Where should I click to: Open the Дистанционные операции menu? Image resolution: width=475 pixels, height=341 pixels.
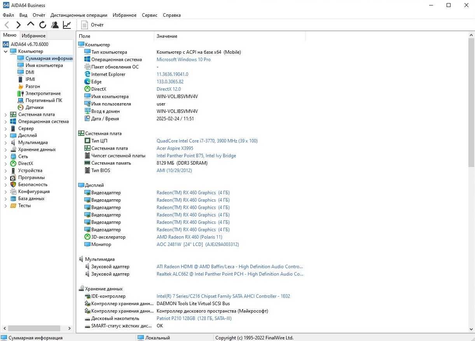pos(79,15)
